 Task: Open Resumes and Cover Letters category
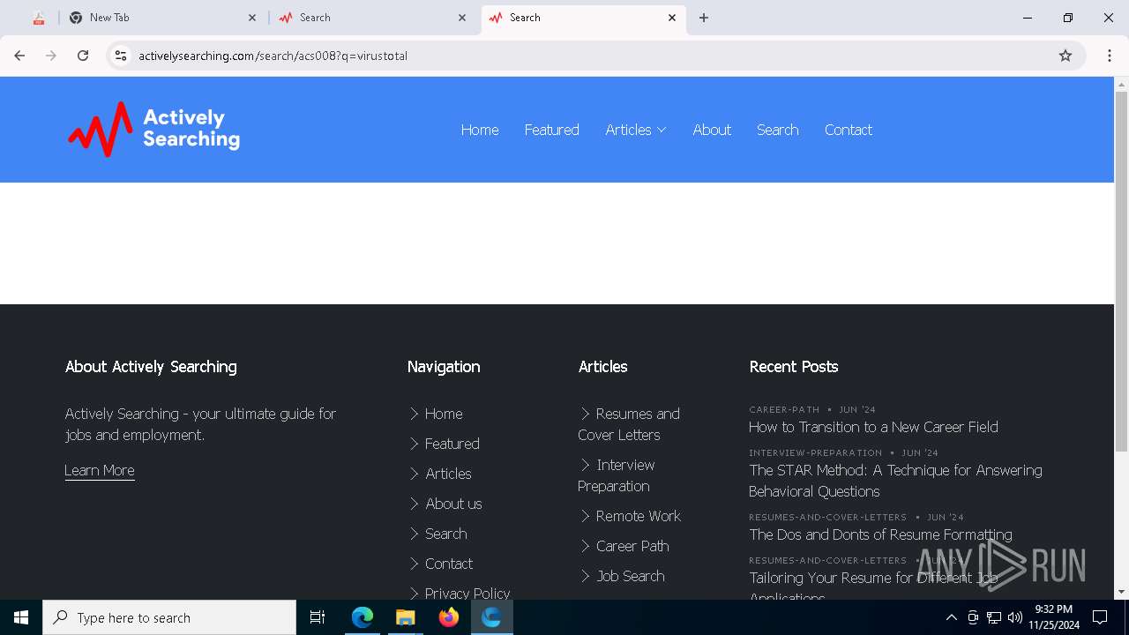coord(629,424)
